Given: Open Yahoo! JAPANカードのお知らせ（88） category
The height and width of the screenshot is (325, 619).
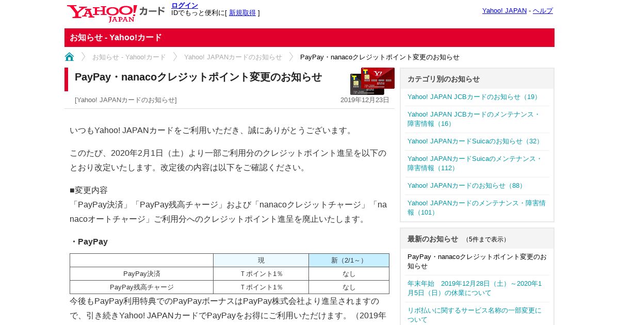Looking at the screenshot, I should [466, 186].
